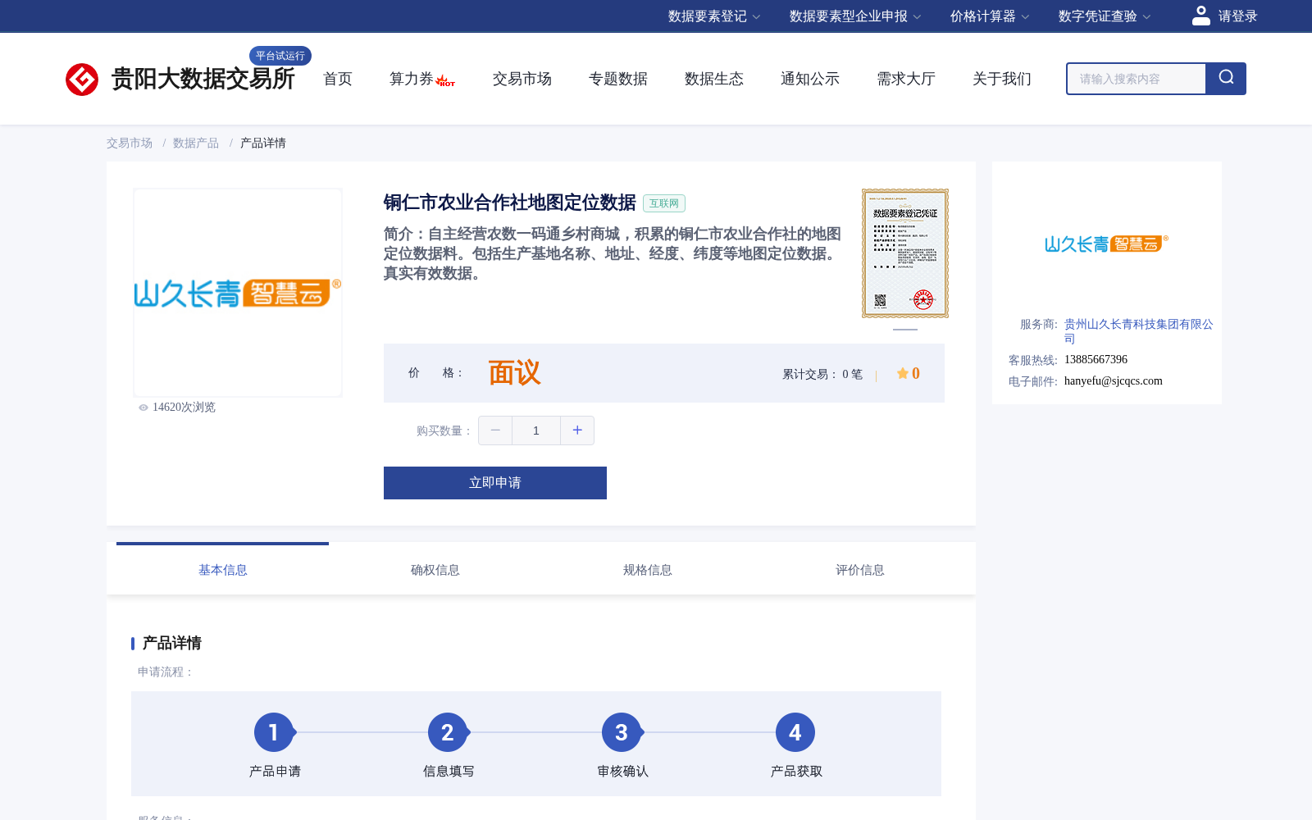Click the quantity input showing 1
The height and width of the screenshot is (820, 1312).
(x=536, y=430)
